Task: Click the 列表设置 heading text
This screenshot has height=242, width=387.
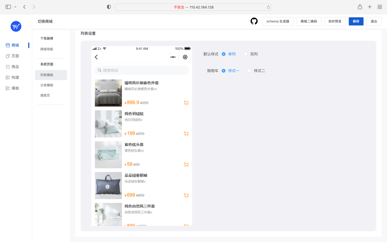Action: [x=88, y=33]
